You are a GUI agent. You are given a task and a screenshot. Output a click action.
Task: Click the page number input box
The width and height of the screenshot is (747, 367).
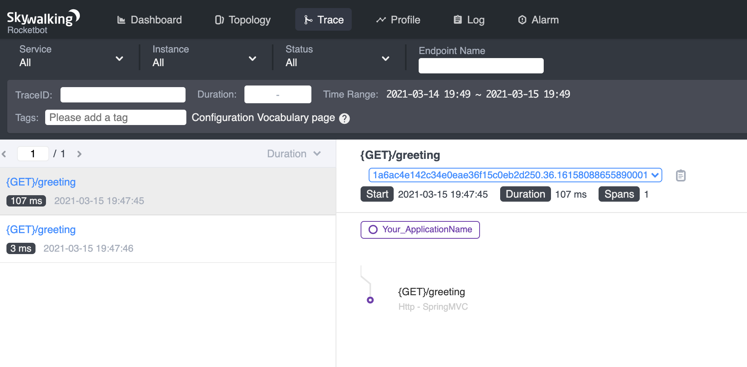click(33, 154)
